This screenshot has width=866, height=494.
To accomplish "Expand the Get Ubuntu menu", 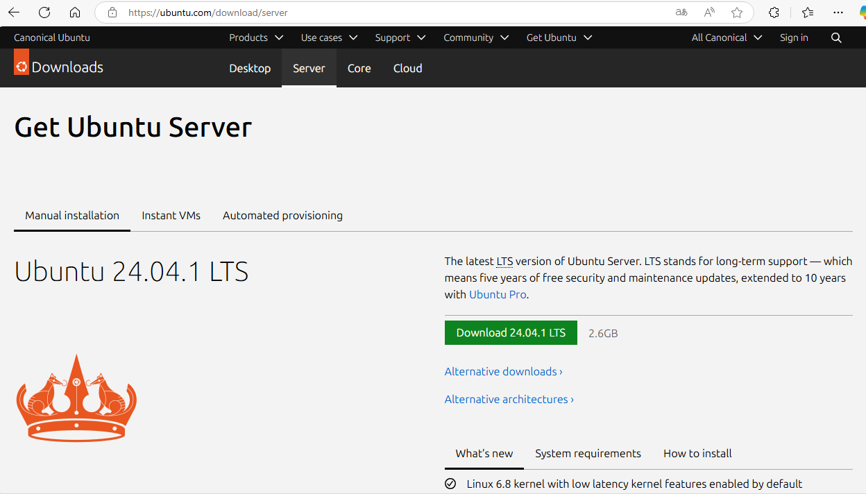I will [x=559, y=37].
